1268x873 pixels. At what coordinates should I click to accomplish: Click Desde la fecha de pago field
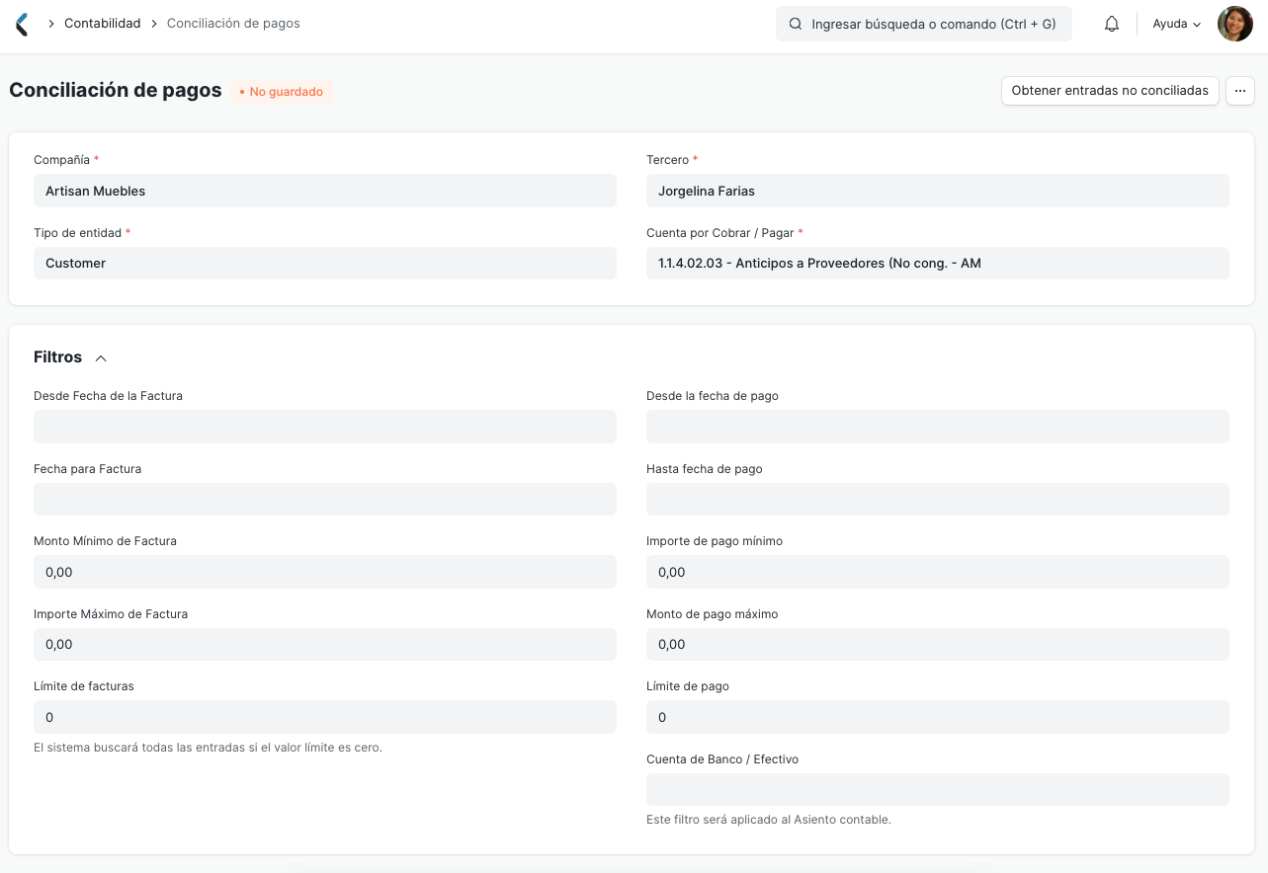[x=938, y=427]
